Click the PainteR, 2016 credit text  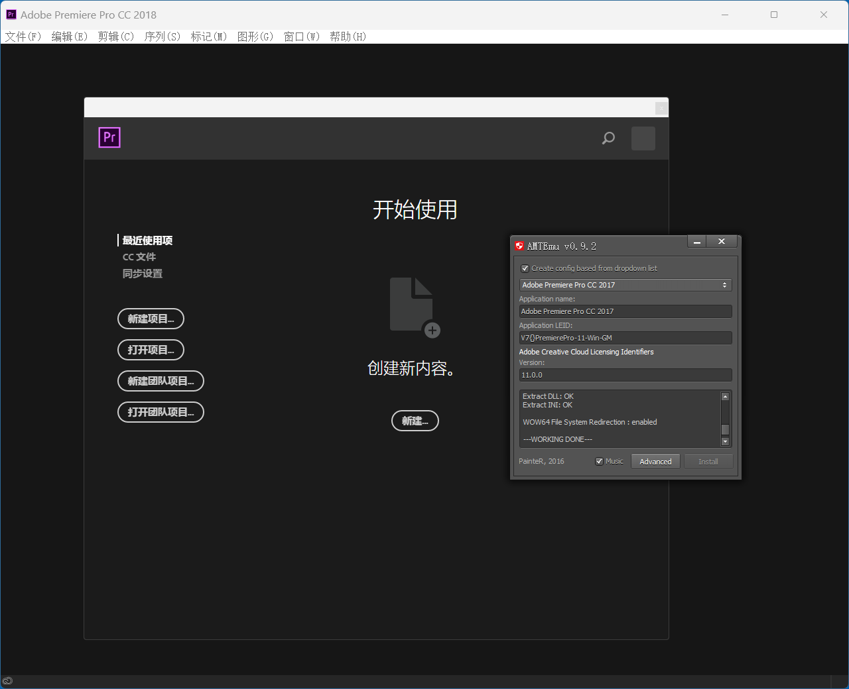[541, 461]
